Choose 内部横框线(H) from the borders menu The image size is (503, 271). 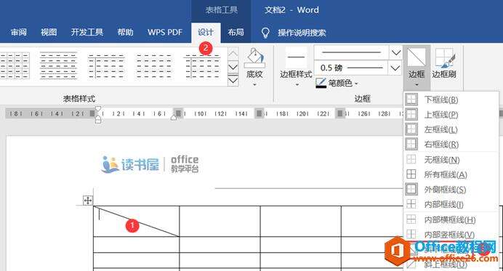click(x=451, y=219)
